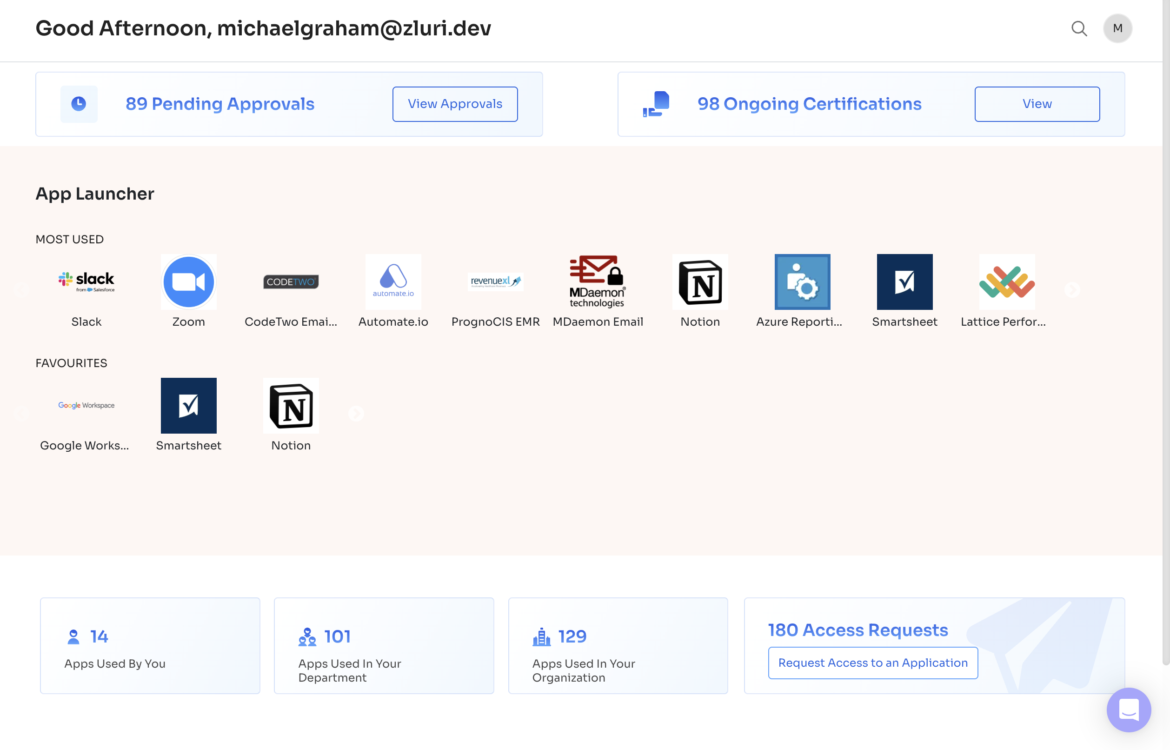This screenshot has height=750, width=1170.
Task: Open the chat support bubble
Action: pyautogui.click(x=1129, y=710)
